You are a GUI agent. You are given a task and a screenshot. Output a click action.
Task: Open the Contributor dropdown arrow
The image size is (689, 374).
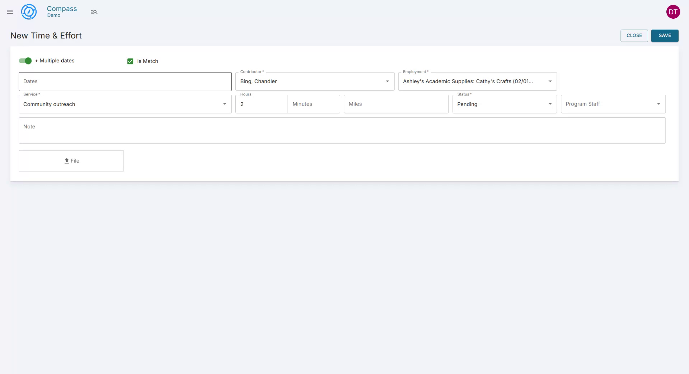(387, 81)
